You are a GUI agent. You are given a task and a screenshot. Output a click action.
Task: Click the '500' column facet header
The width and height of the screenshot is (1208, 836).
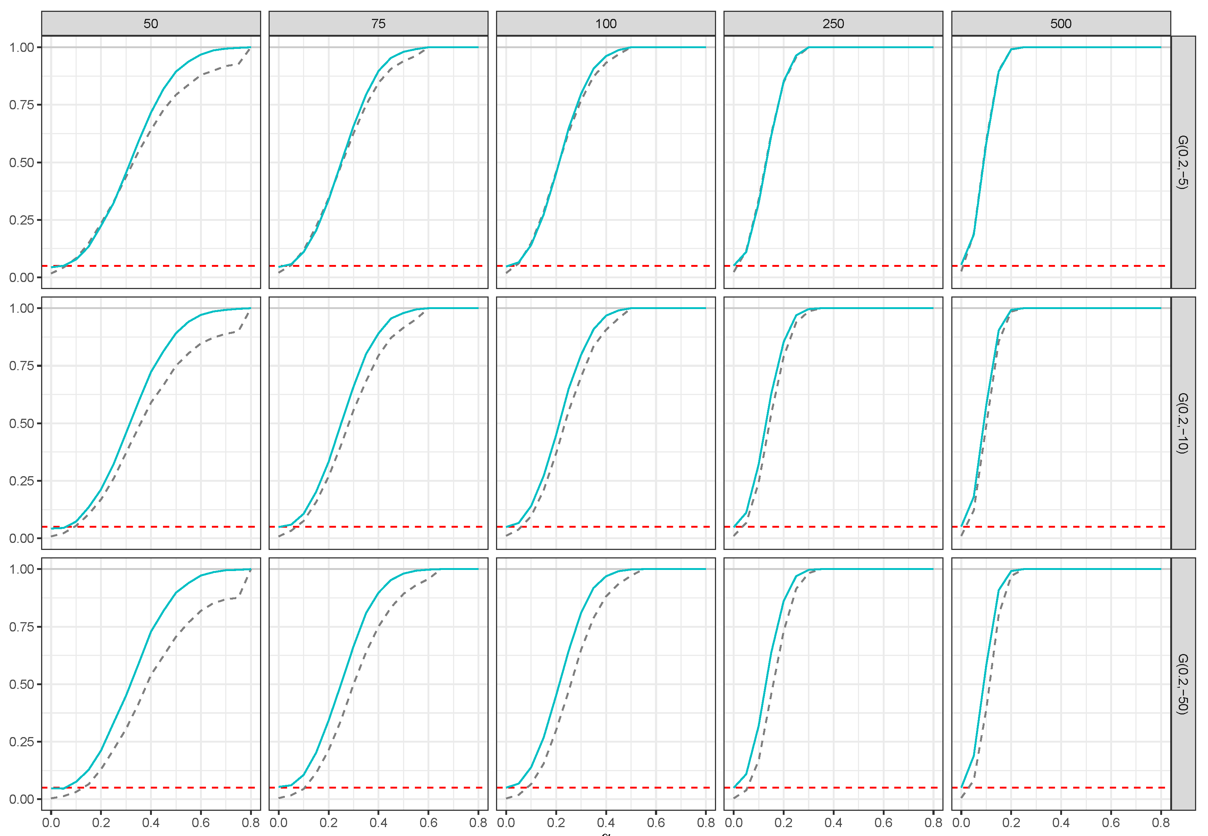(1061, 24)
